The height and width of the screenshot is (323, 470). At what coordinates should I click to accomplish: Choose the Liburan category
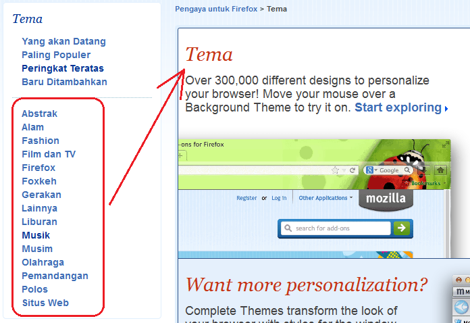pos(39,222)
